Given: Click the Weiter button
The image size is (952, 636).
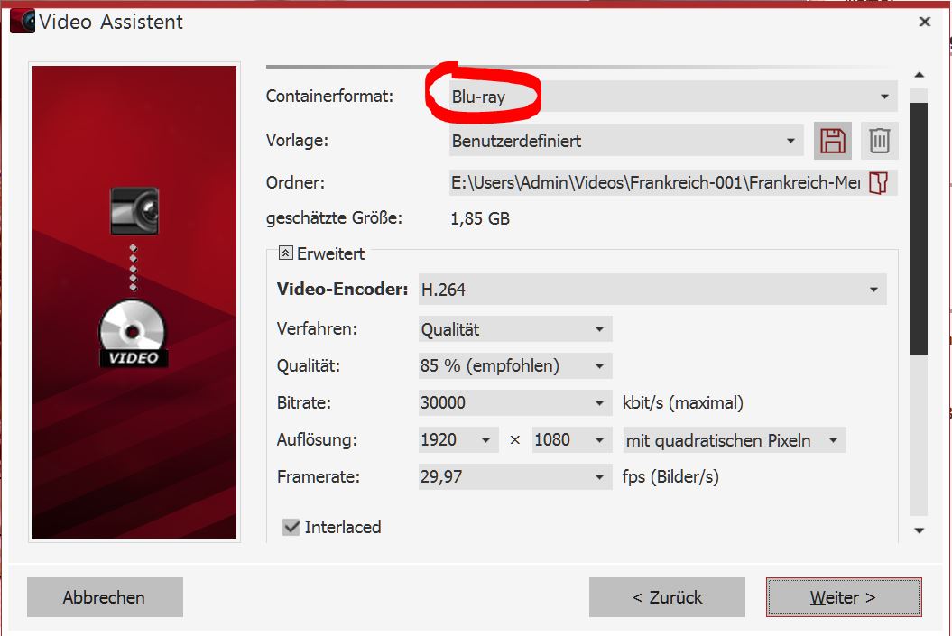Looking at the screenshot, I should coord(844,597).
